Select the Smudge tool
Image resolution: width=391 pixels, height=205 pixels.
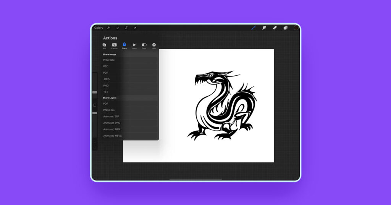pos(264,28)
